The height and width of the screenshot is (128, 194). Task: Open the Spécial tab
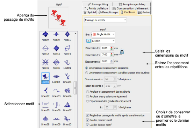(x=90, y=12)
